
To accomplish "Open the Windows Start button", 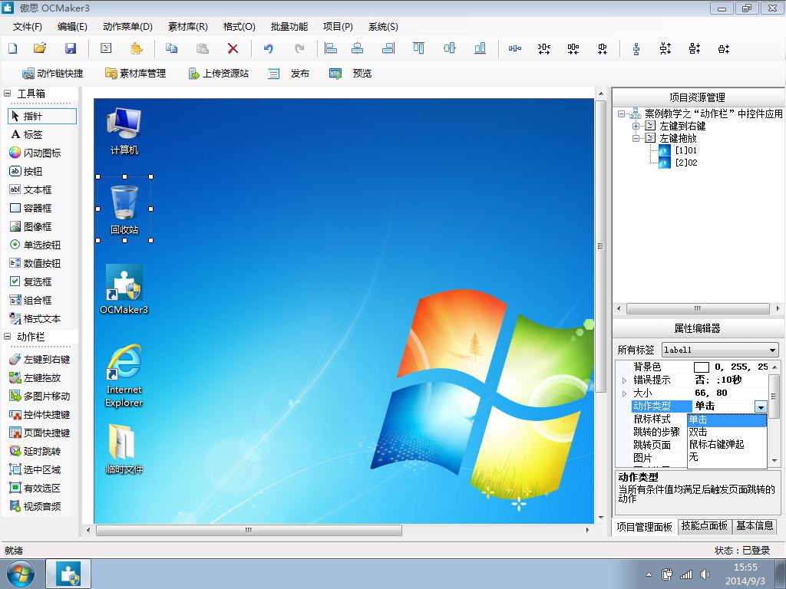I will (x=21, y=574).
